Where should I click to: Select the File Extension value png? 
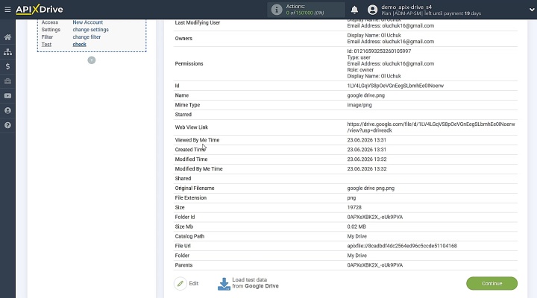click(x=351, y=197)
